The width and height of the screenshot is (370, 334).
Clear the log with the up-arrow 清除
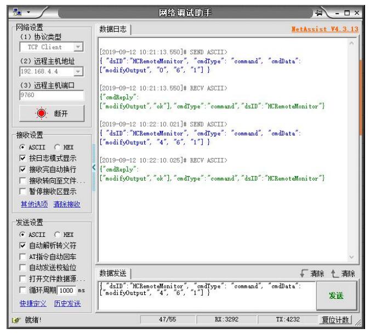tap(343, 274)
